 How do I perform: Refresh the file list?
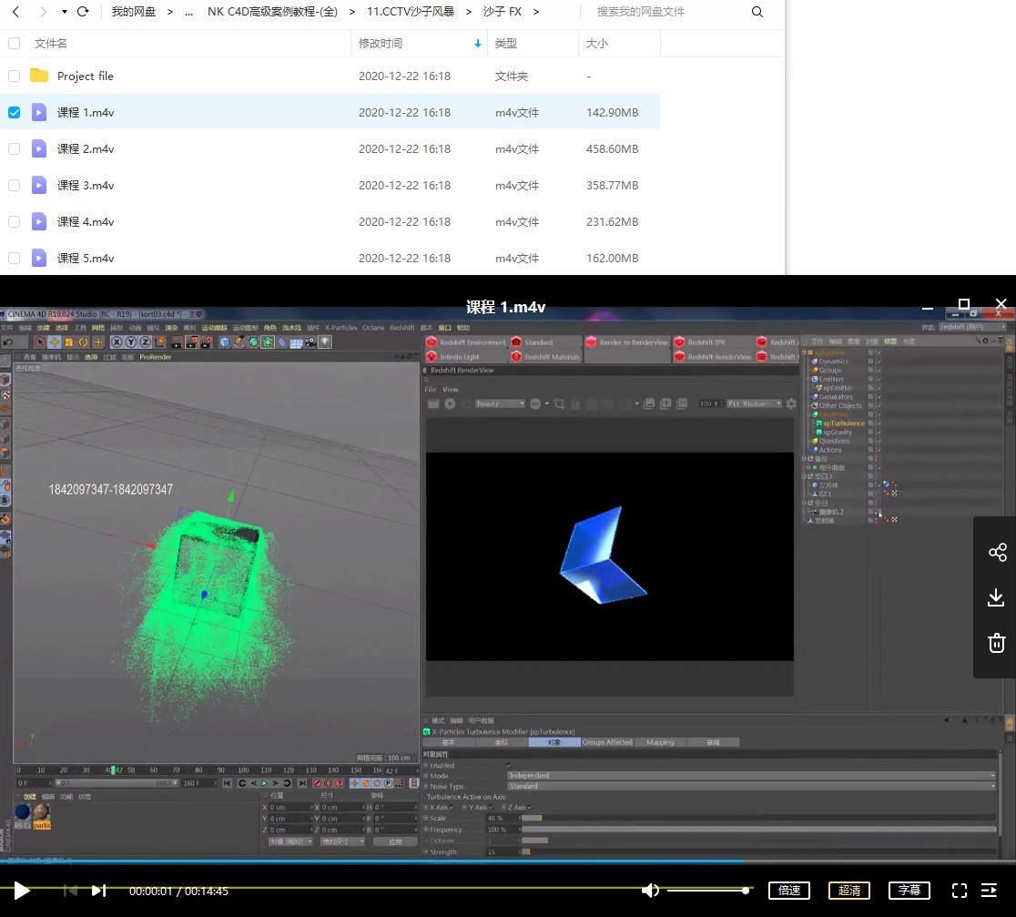point(83,12)
